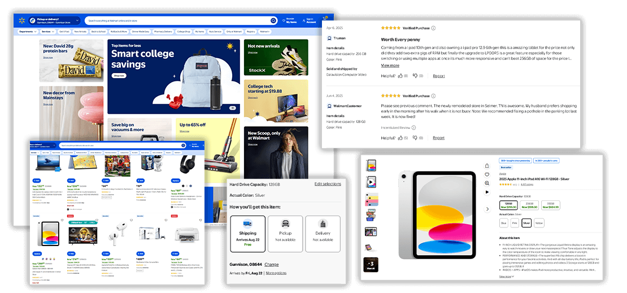
Task: Click the zoom-in magnifier on product image
Action: 487,183
